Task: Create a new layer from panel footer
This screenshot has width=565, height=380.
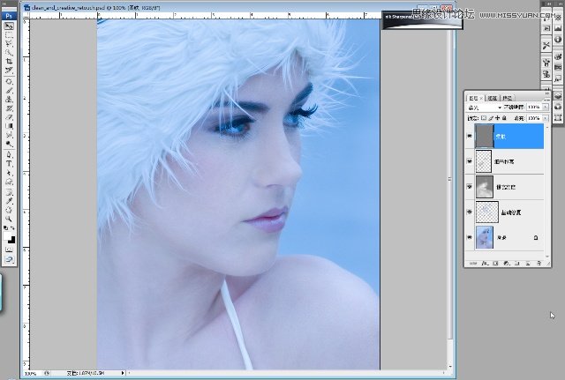Action: coord(528,264)
